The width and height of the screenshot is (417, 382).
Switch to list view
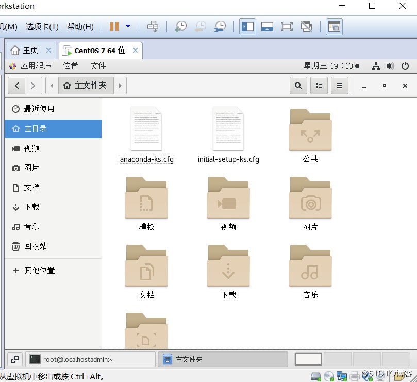coord(319,86)
